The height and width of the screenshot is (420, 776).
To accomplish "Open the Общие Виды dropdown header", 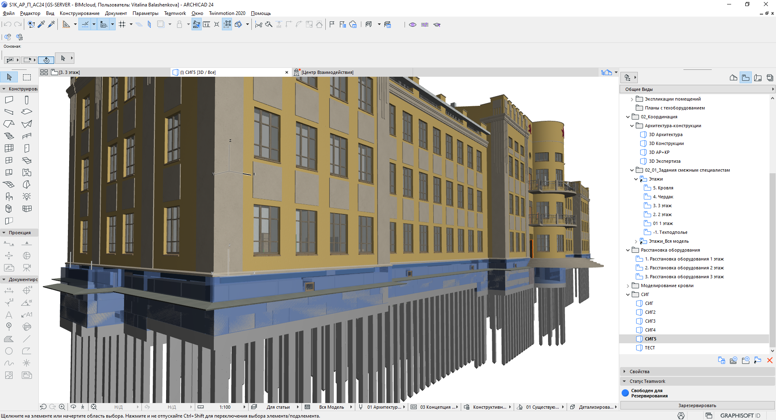I will (697, 89).
